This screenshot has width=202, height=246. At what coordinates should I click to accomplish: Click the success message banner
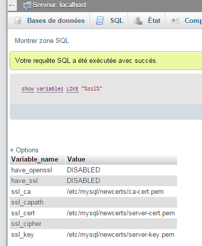pyautogui.click(x=106, y=60)
